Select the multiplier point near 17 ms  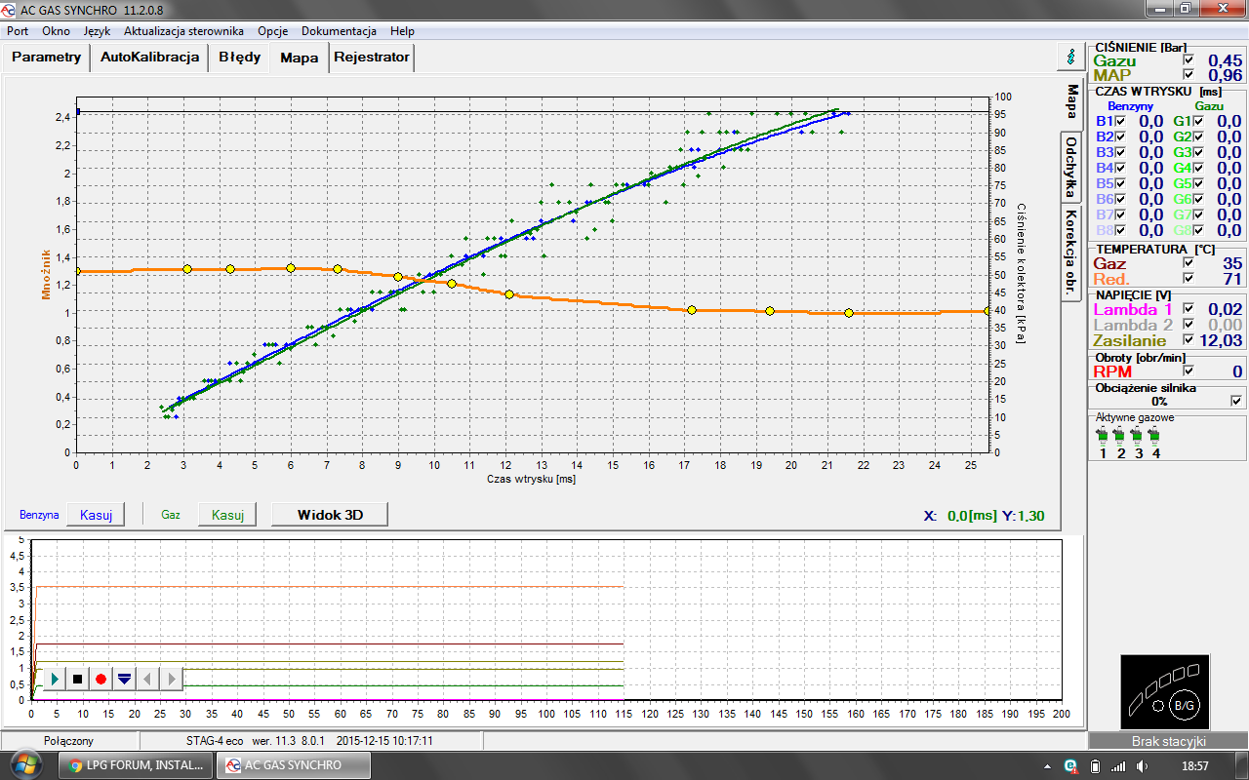point(692,310)
